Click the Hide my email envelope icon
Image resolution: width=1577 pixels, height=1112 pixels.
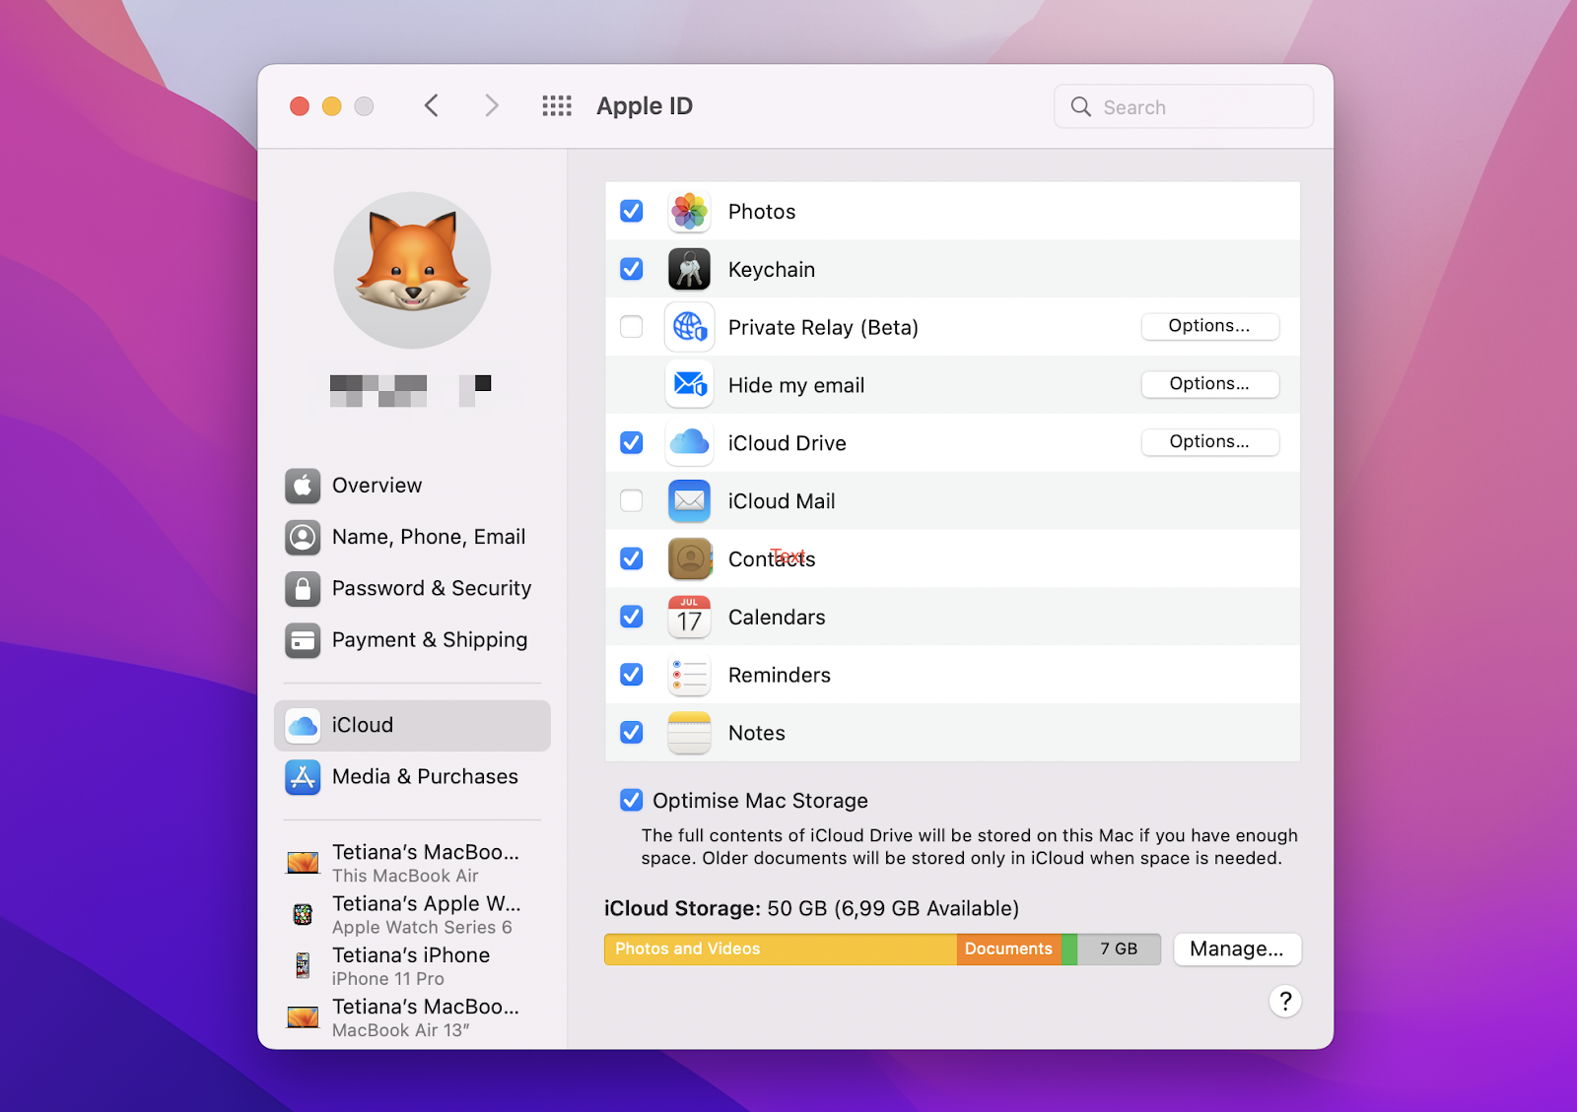pos(689,385)
